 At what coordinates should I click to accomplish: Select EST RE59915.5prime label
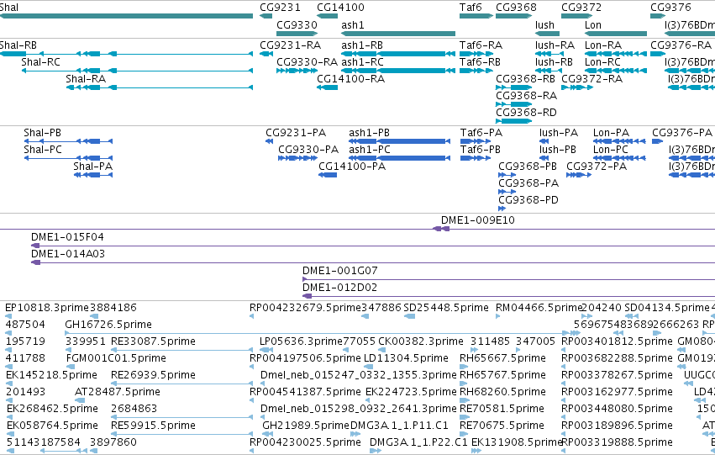point(153,426)
